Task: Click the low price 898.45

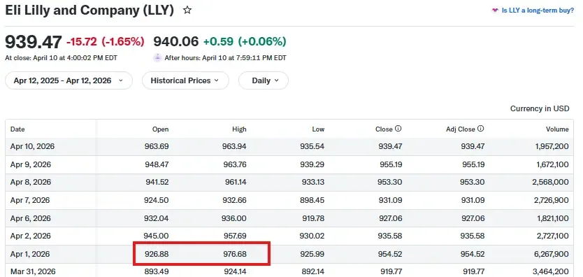Action: (x=312, y=201)
